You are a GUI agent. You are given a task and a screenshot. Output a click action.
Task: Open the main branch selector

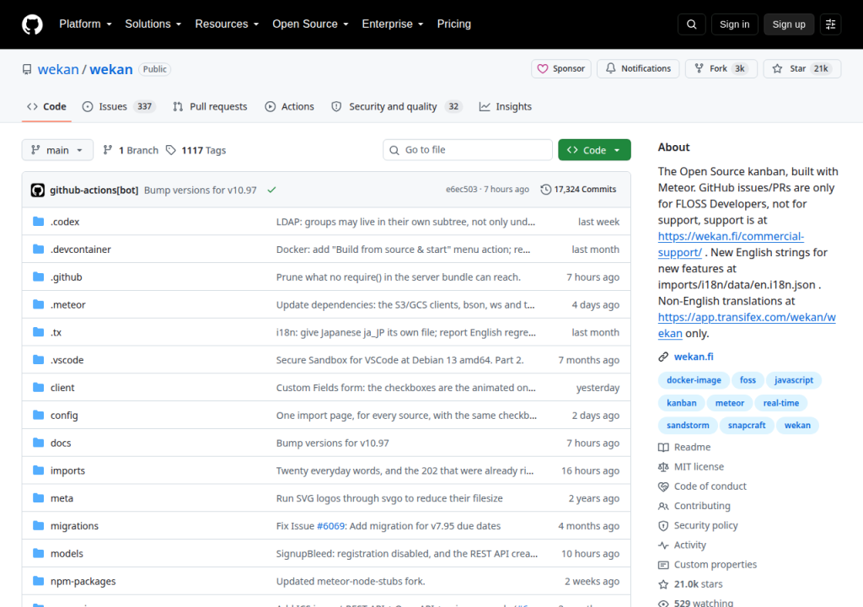point(57,150)
